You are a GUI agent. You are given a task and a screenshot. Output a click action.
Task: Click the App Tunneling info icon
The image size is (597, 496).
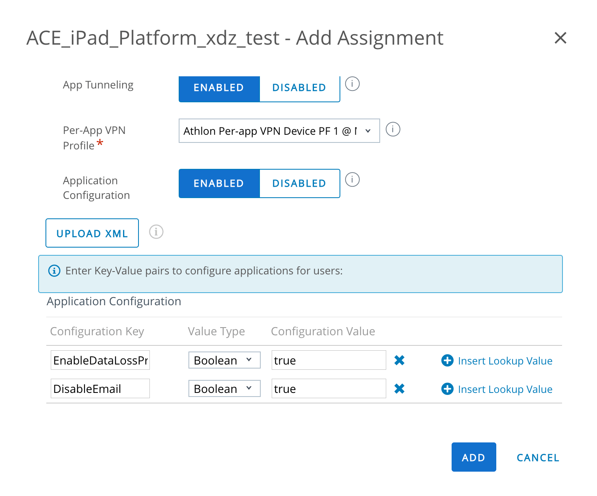(352, 84)
